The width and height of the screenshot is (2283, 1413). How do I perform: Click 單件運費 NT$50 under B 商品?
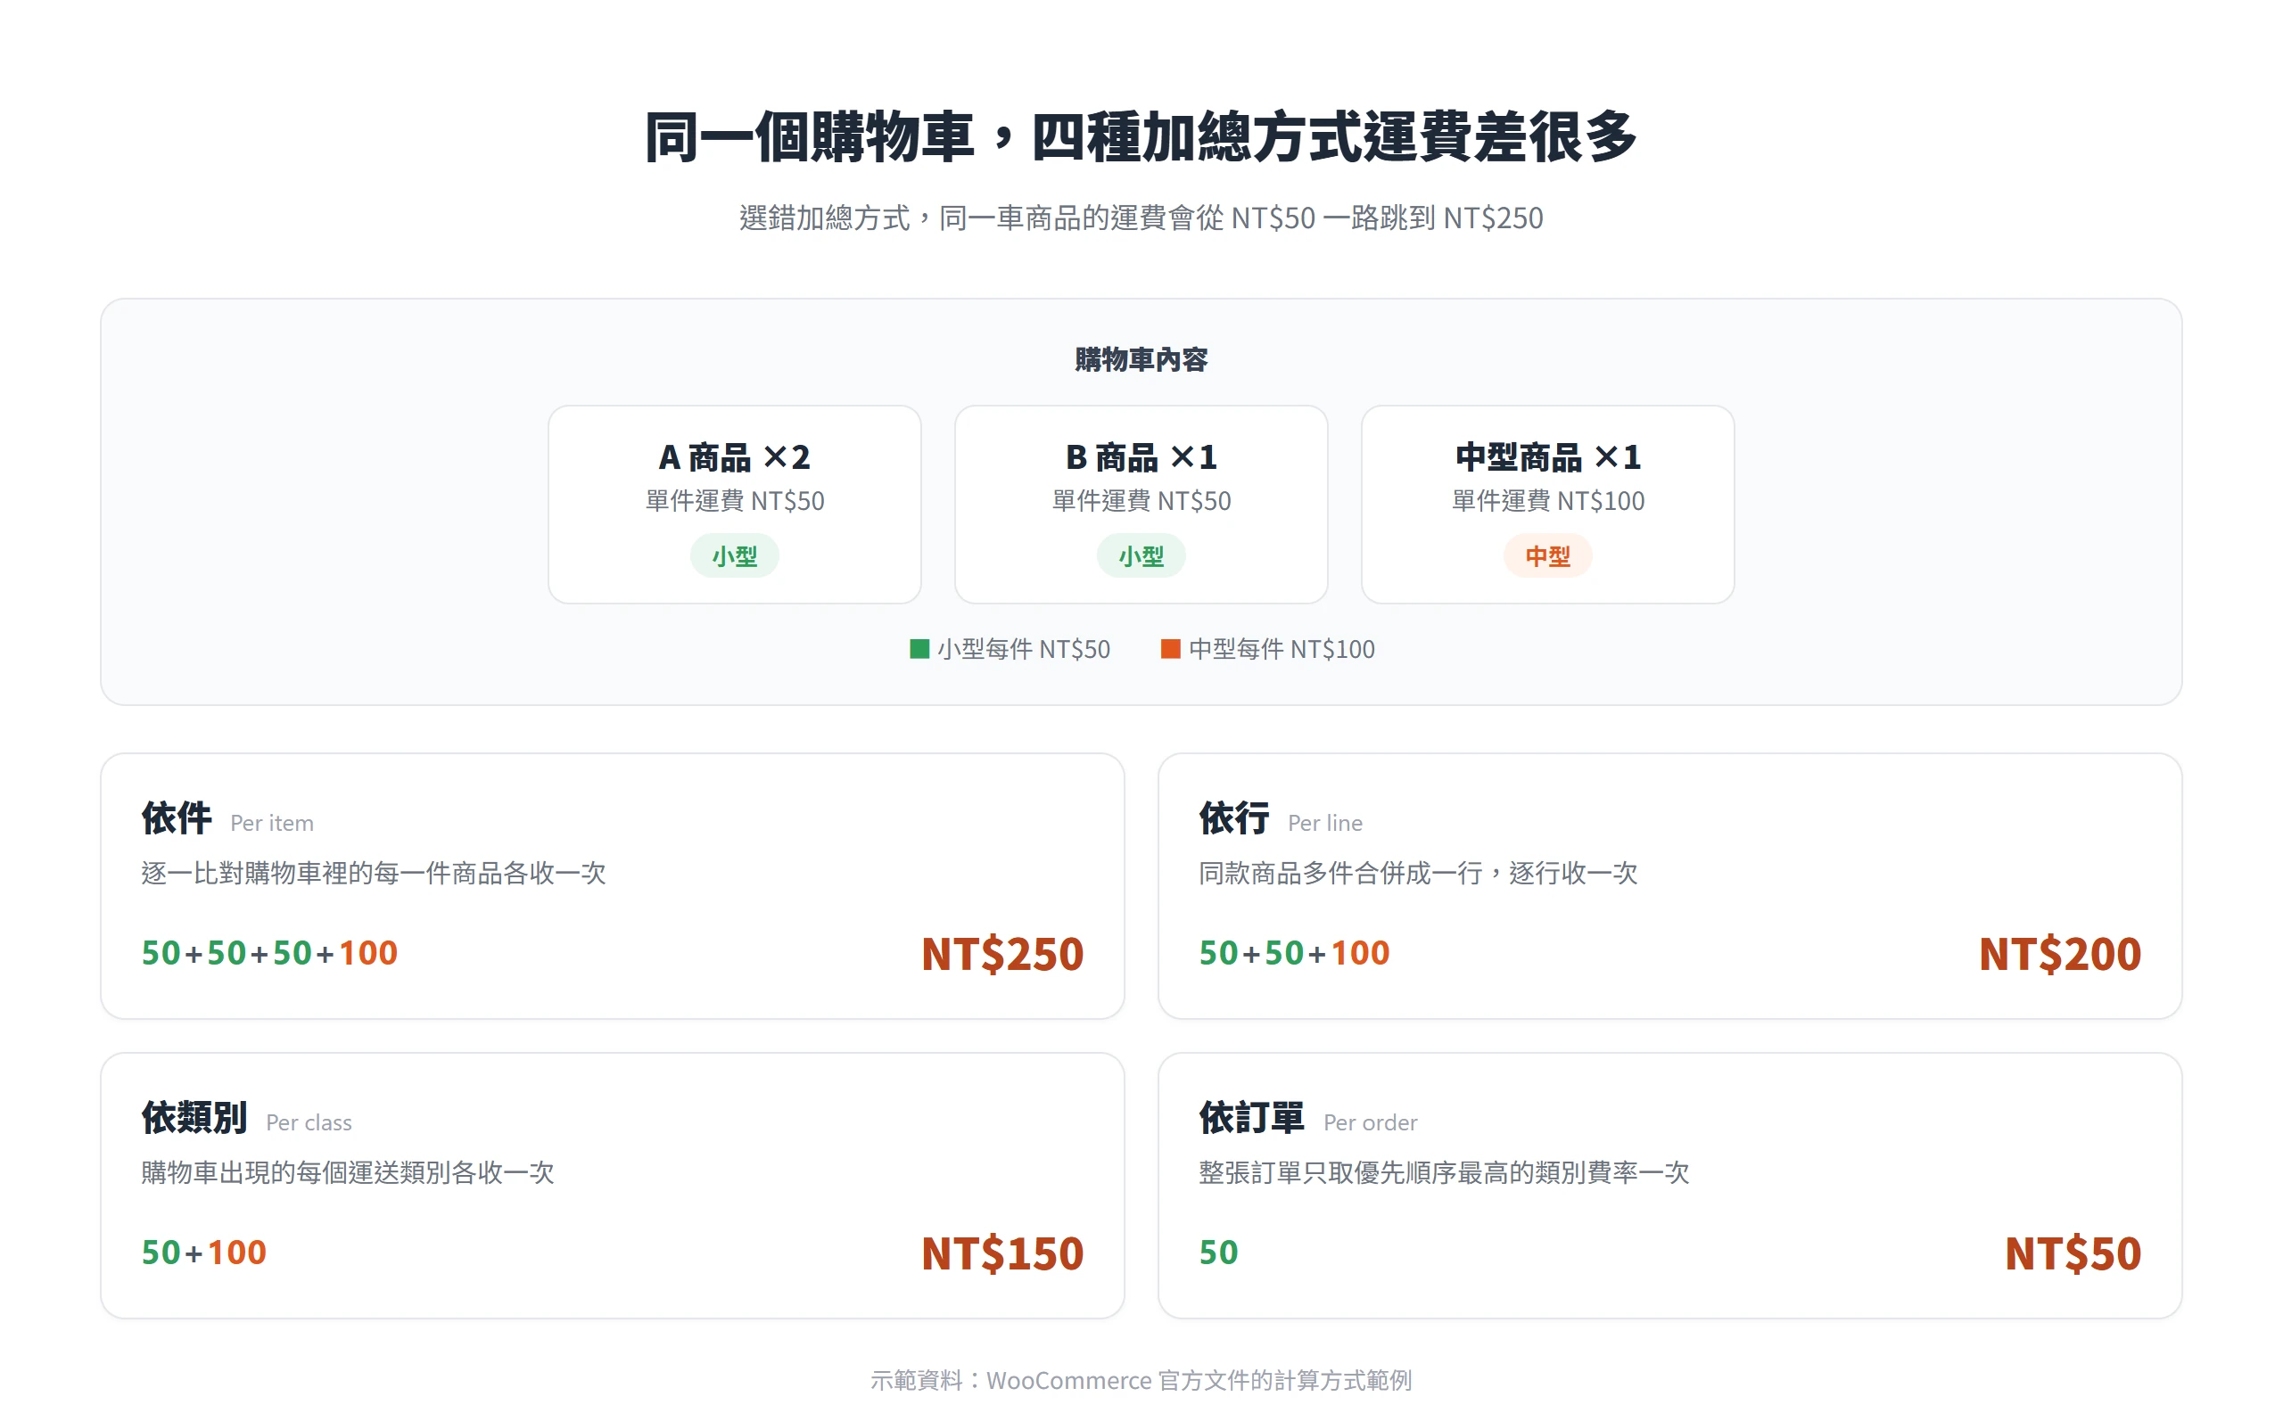pyautogui.click(x=1141, y=502)
